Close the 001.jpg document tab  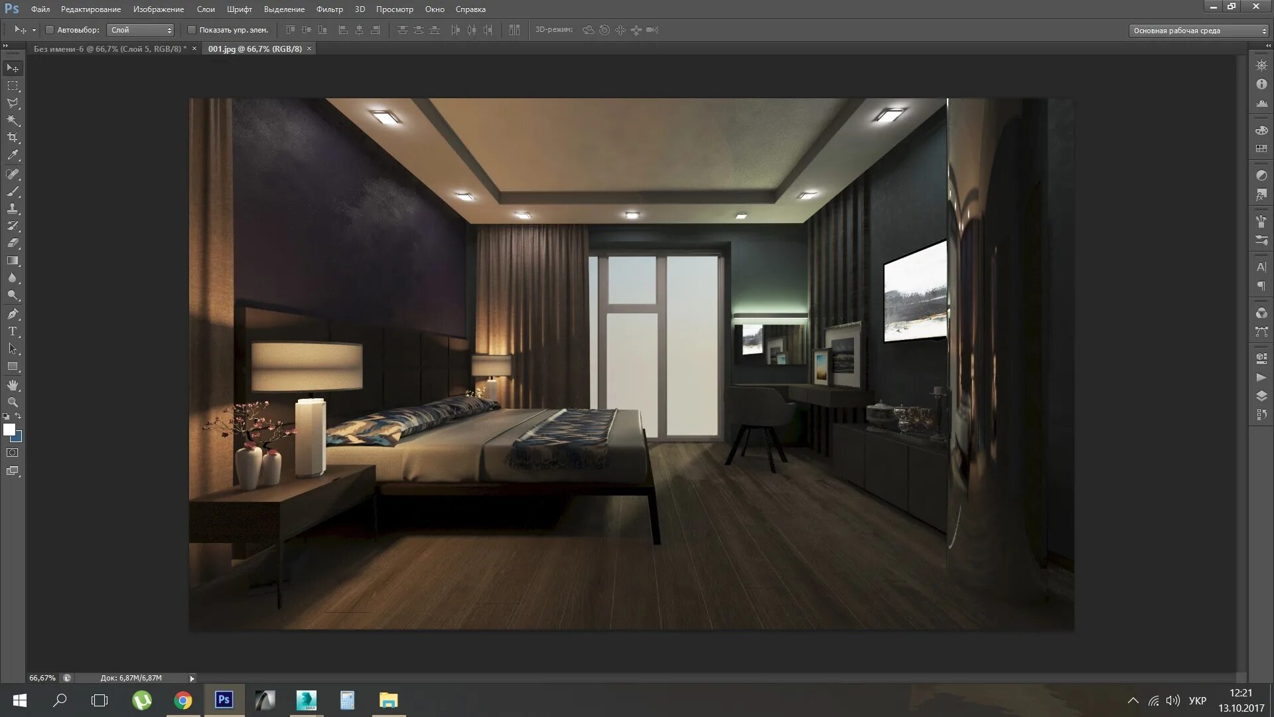(309, 48)
